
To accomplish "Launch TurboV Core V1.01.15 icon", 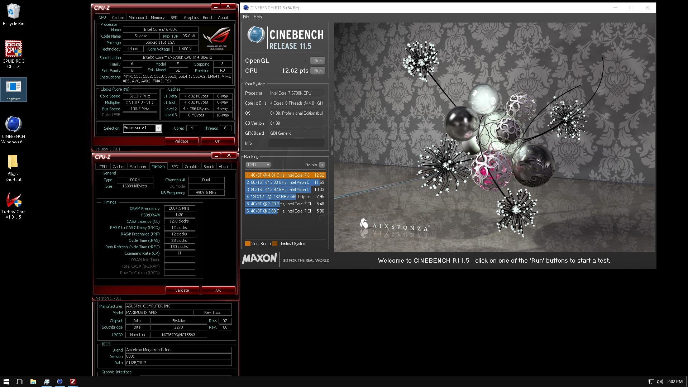I will pos(13,205).
